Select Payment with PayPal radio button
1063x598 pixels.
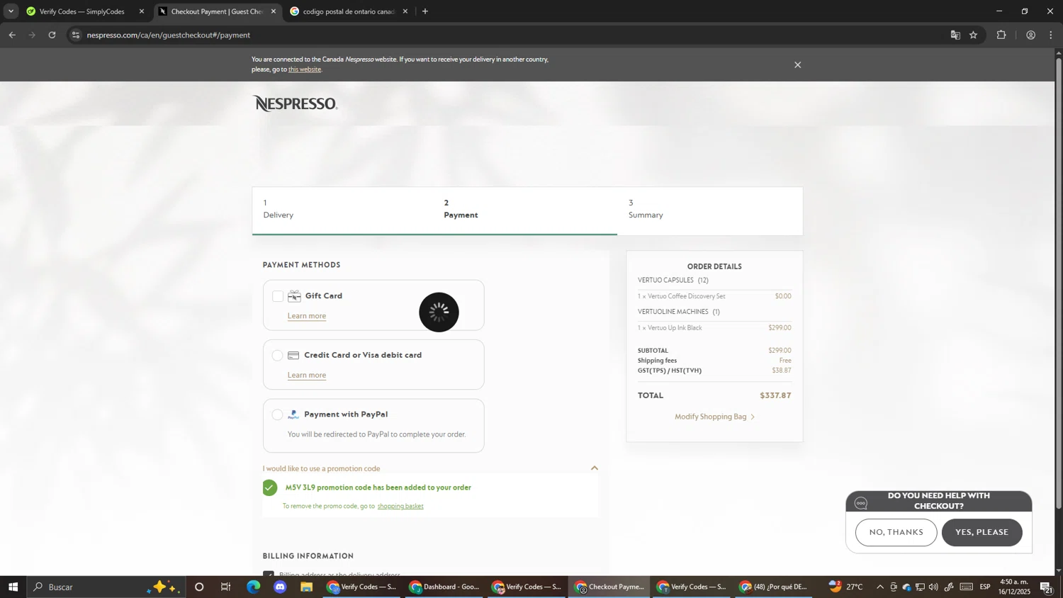278,414
